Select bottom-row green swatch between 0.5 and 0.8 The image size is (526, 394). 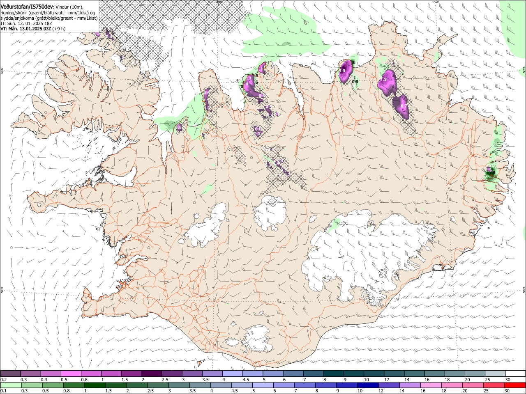(53, 385)
